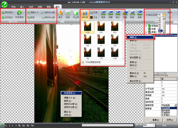Apply the 模糊 blur effect
This screenshot has width=178, height=128.
pyautogui.click(x=103, y=15)
